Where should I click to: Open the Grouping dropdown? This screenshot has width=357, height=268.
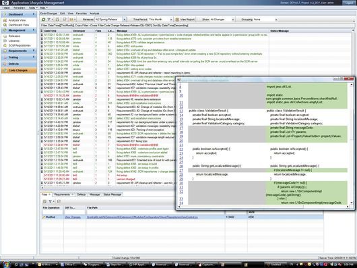276,20
